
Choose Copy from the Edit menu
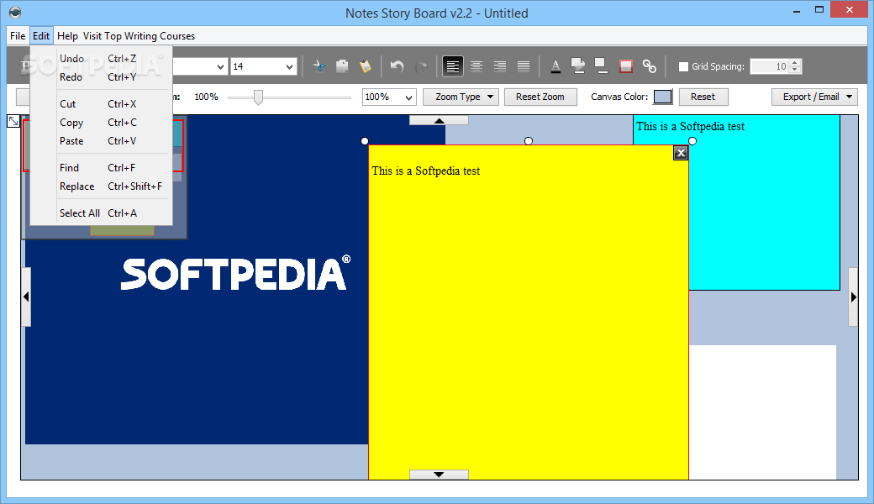click(x=100, y=123)
